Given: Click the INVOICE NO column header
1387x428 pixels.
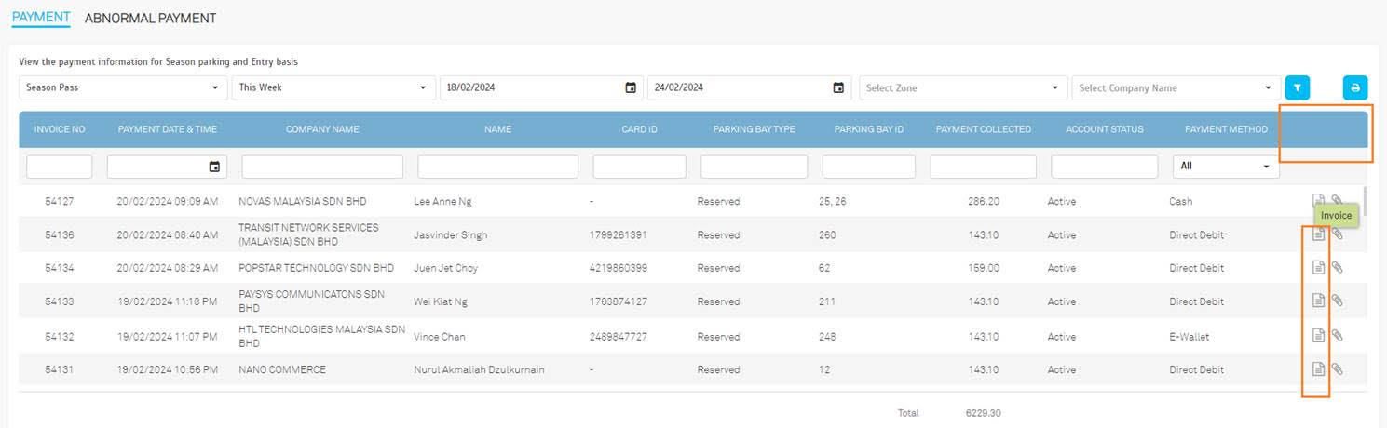Looking at the screenshot, I should point(60,129).
